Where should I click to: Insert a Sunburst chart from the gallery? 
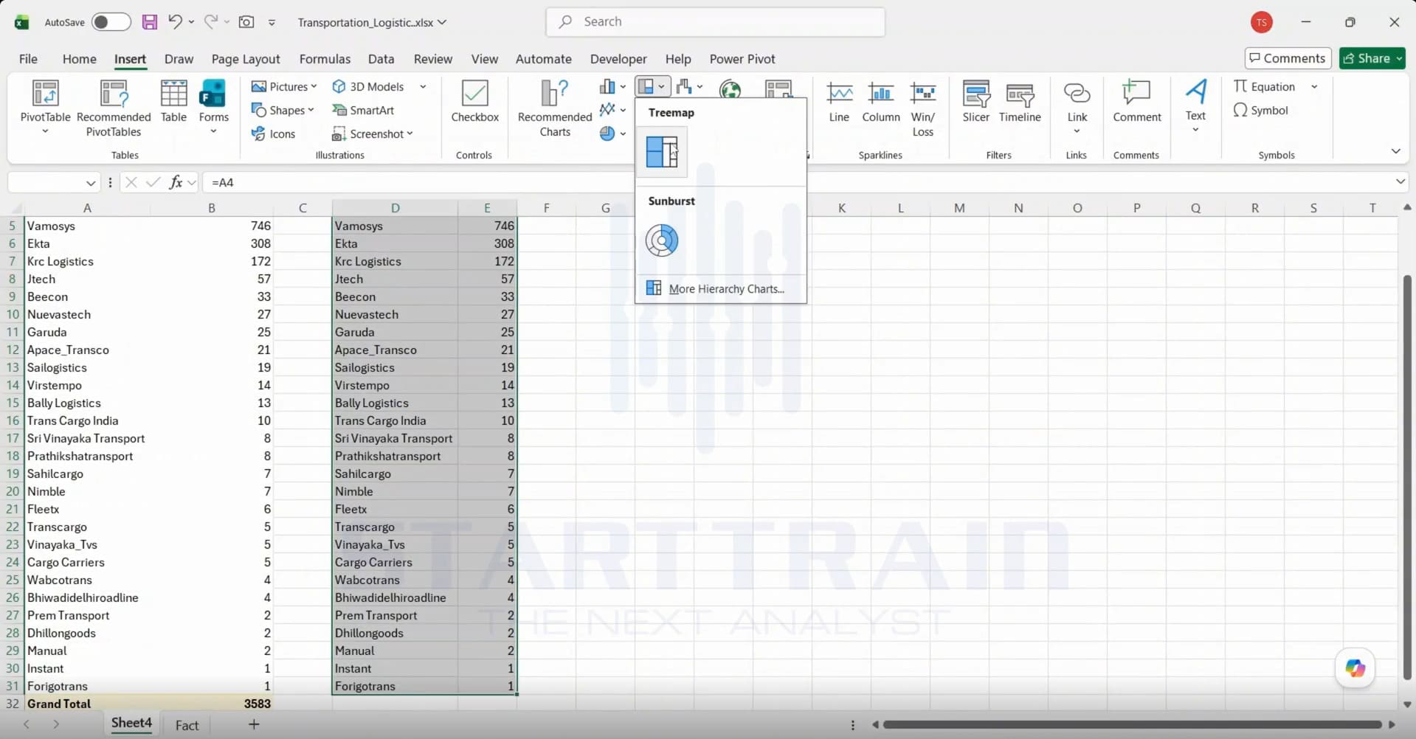point(662,240)
